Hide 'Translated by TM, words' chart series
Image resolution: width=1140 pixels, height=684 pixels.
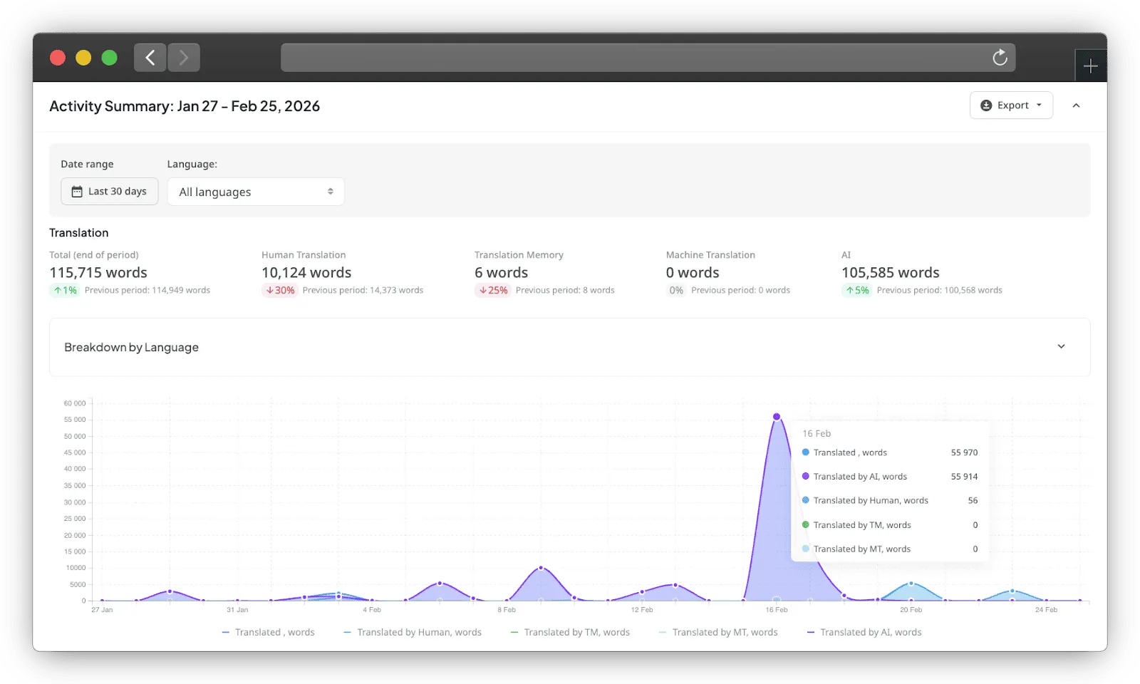pyautogui.click(x=570, y=632)
